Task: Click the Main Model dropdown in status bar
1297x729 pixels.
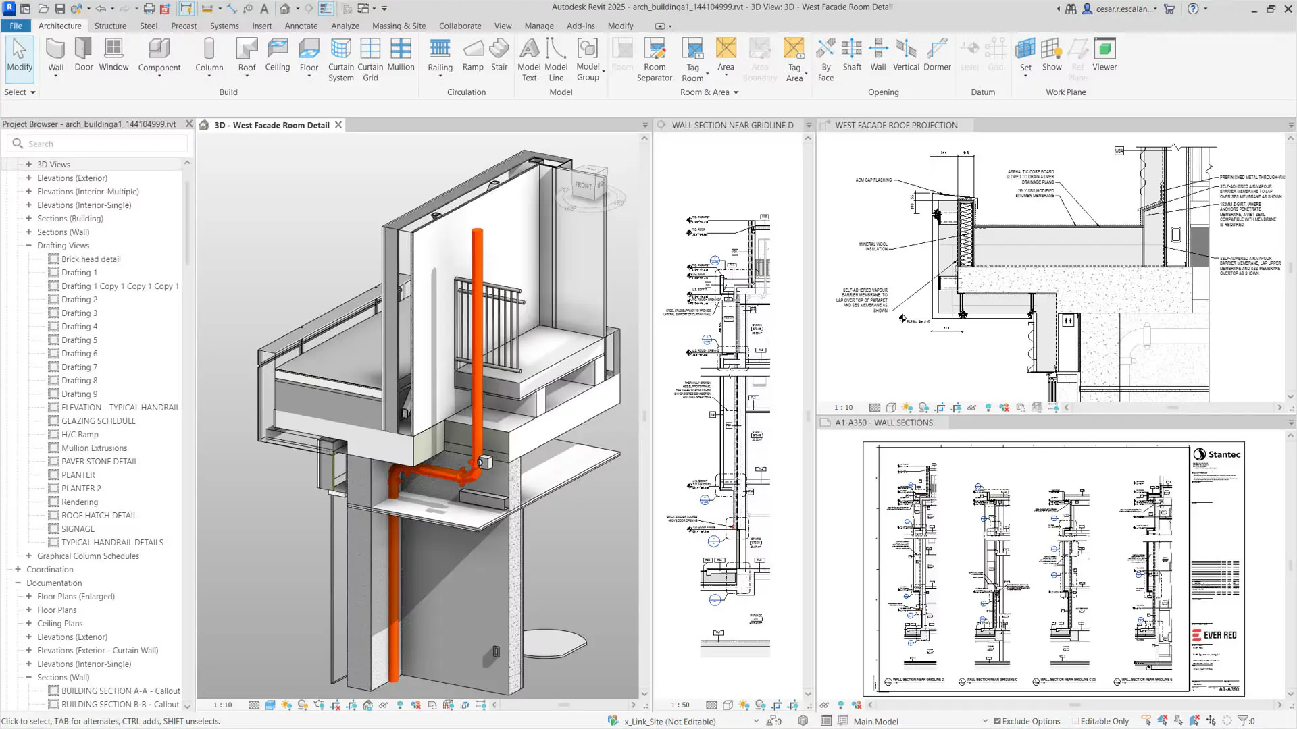Action: [x=917, y=721]
